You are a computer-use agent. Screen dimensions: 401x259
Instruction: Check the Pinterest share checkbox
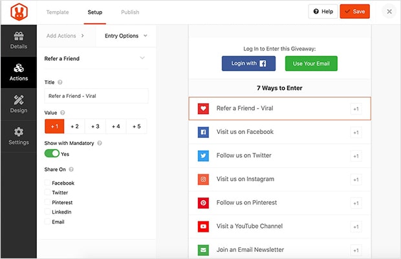tap(47, 202)
